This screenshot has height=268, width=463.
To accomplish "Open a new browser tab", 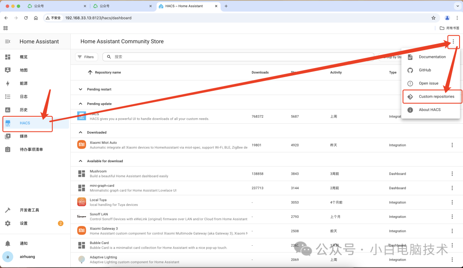I will tap(226, 6).
